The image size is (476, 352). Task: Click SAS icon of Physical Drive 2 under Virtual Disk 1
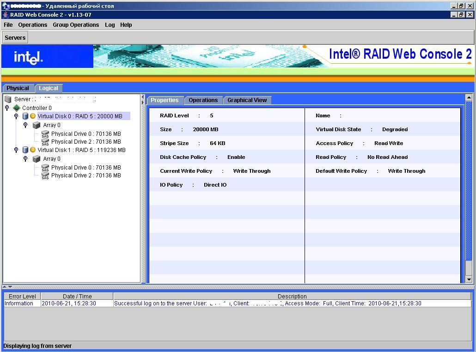(45, 176)
